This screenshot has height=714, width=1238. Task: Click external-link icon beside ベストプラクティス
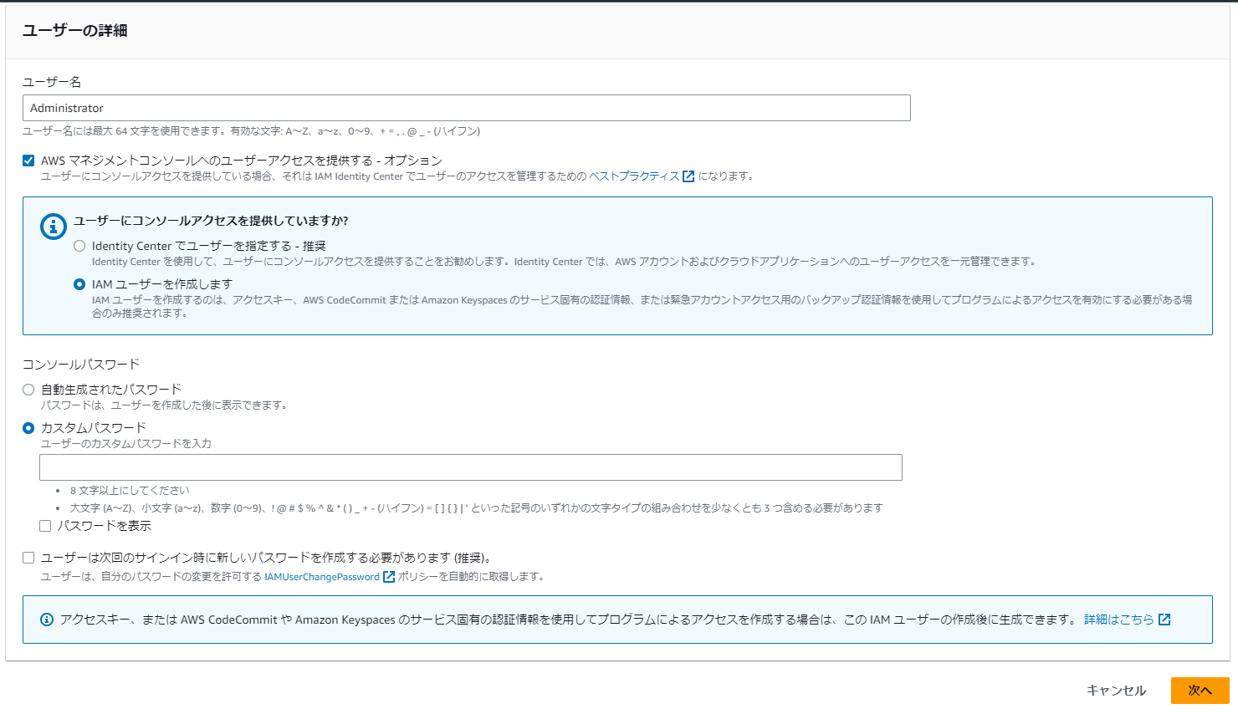[688, 176]
